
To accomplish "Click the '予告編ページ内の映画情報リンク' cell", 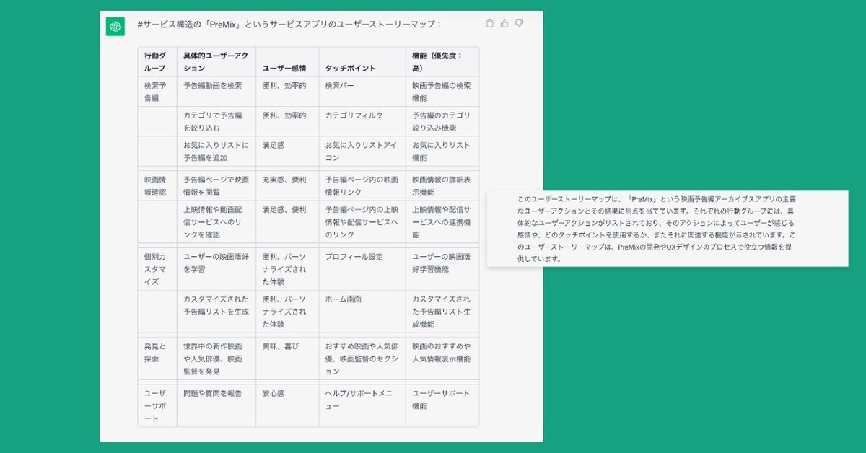I will [x=362, y=186].
